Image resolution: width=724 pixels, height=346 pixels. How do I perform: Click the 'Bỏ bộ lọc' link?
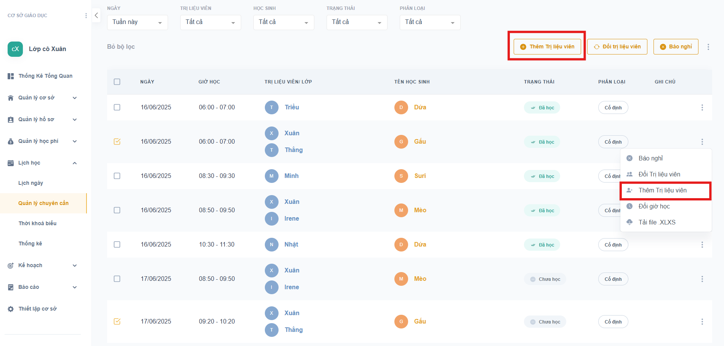(121, 47)
